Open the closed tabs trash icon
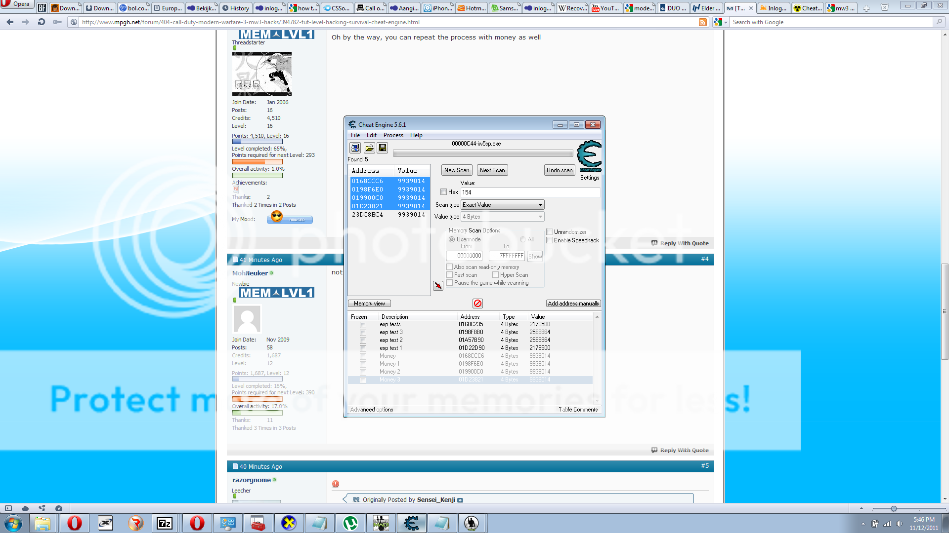The height and width of the screenshot is (533, 949). click(x=885, y=7)
